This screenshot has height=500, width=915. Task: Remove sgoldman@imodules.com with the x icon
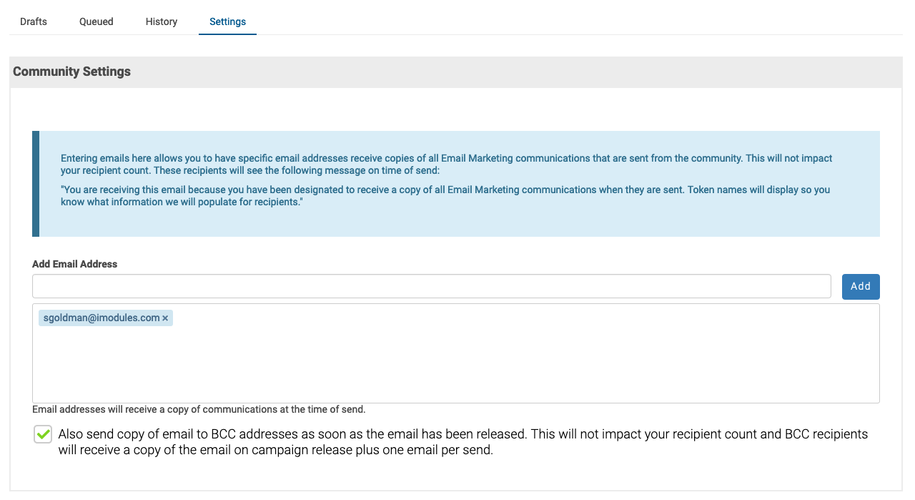pyautogui.click(x=165, y=318)
